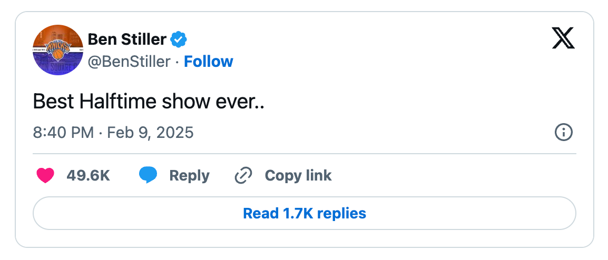Click the @BenStiller handle
The image size is (608, 260).
tap(129, 62)
